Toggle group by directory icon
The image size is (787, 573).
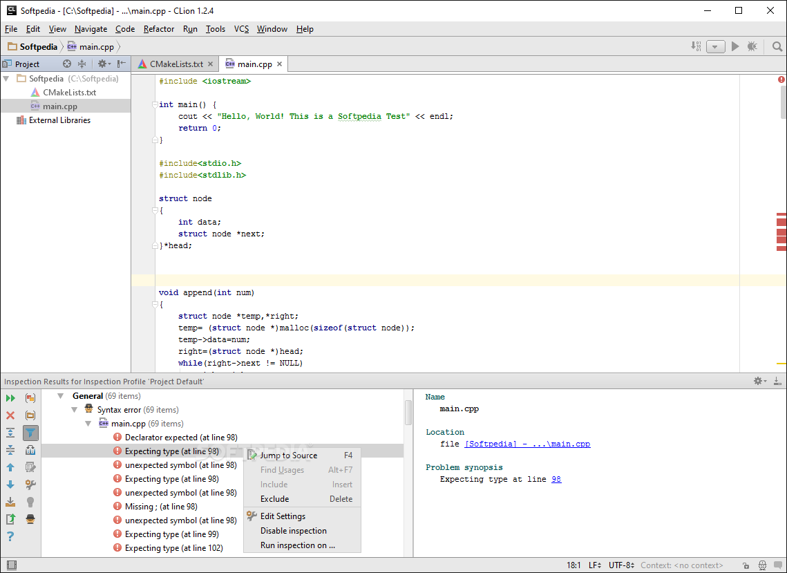30,415
